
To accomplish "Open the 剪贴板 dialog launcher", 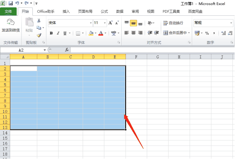I will [x=43, y=42].
